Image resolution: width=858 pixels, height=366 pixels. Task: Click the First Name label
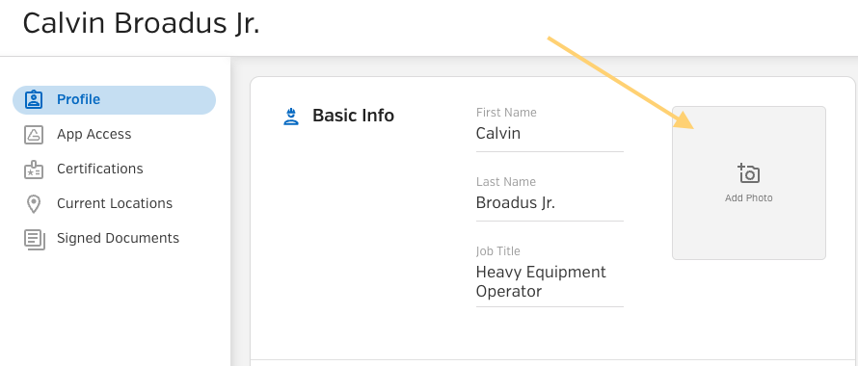[x=506, y=113]
